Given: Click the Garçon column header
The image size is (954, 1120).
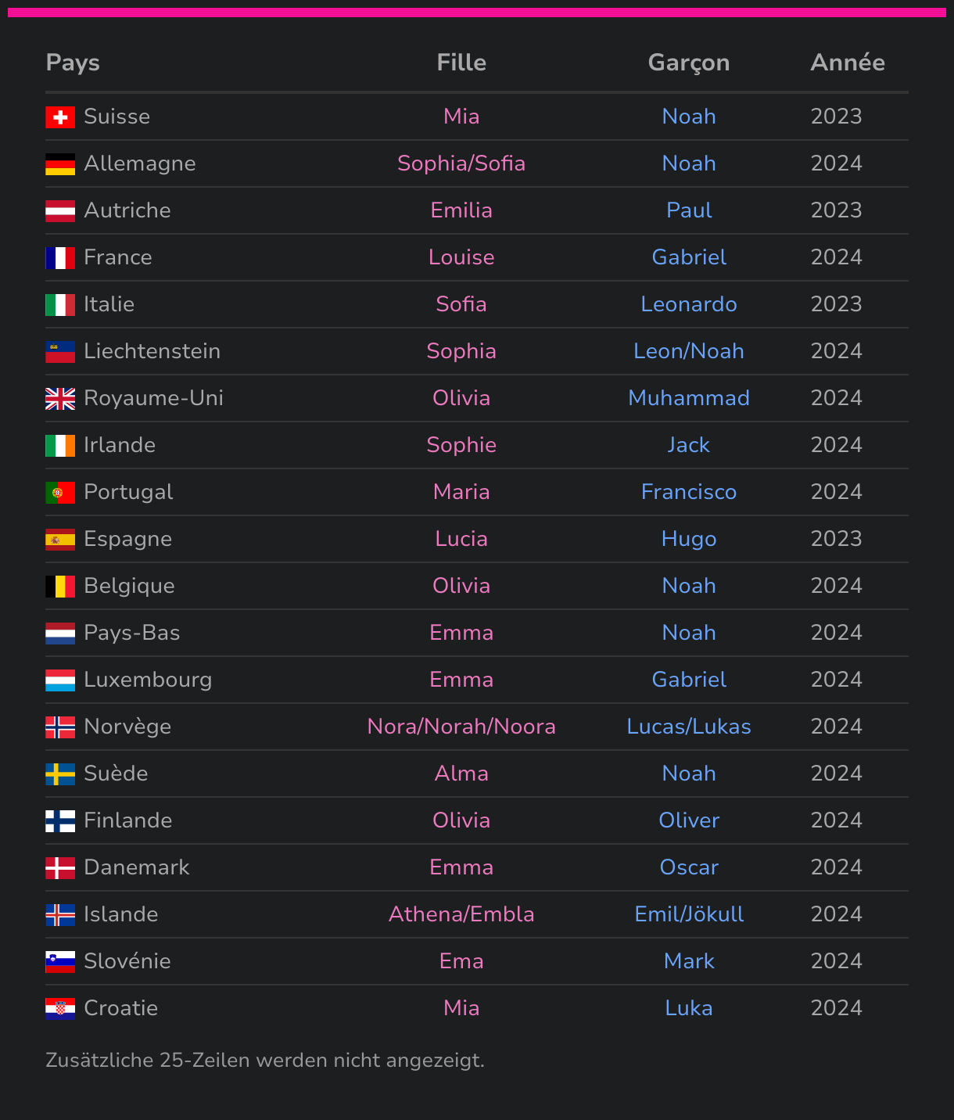Looking at the screenshot, I should click(x=689, y=63).
